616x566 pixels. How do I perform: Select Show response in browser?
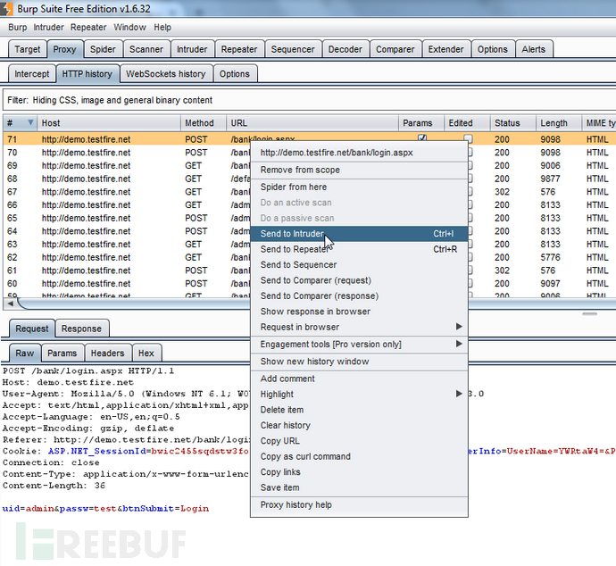(x=359, y=312)
